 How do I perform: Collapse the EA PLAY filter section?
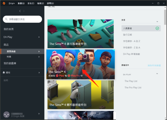click(x=157, y=74)
